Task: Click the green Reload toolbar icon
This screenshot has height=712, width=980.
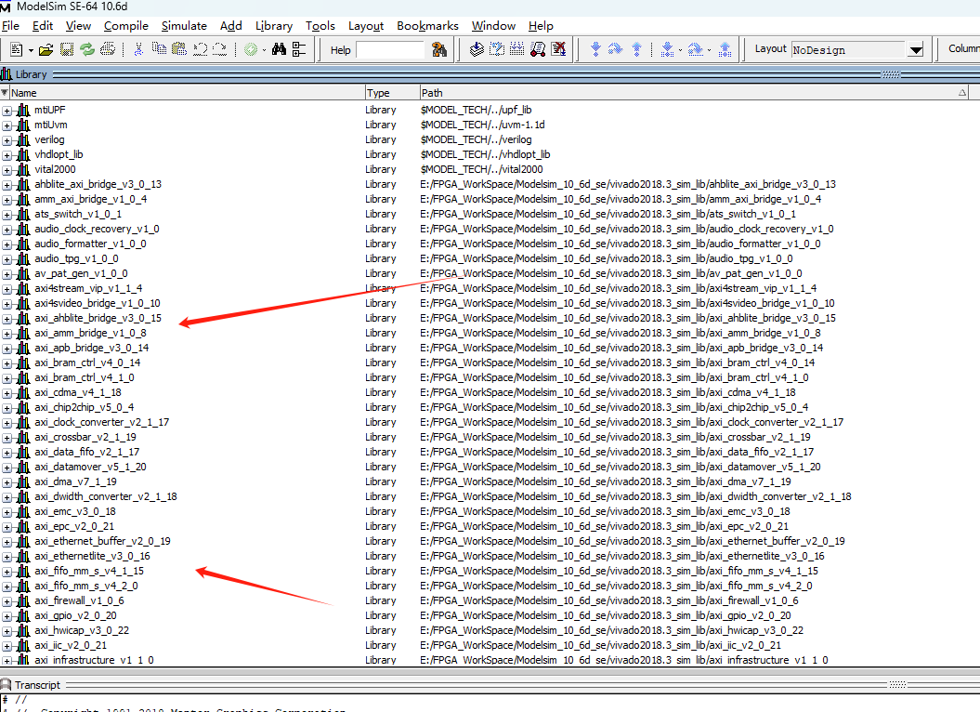Action: (x=87, y=49)
